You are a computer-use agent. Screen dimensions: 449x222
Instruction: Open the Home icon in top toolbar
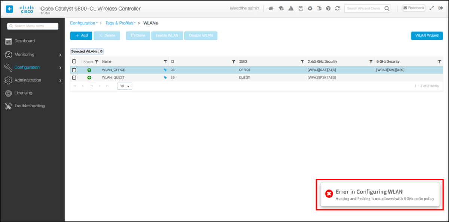[x=271, y=9]
